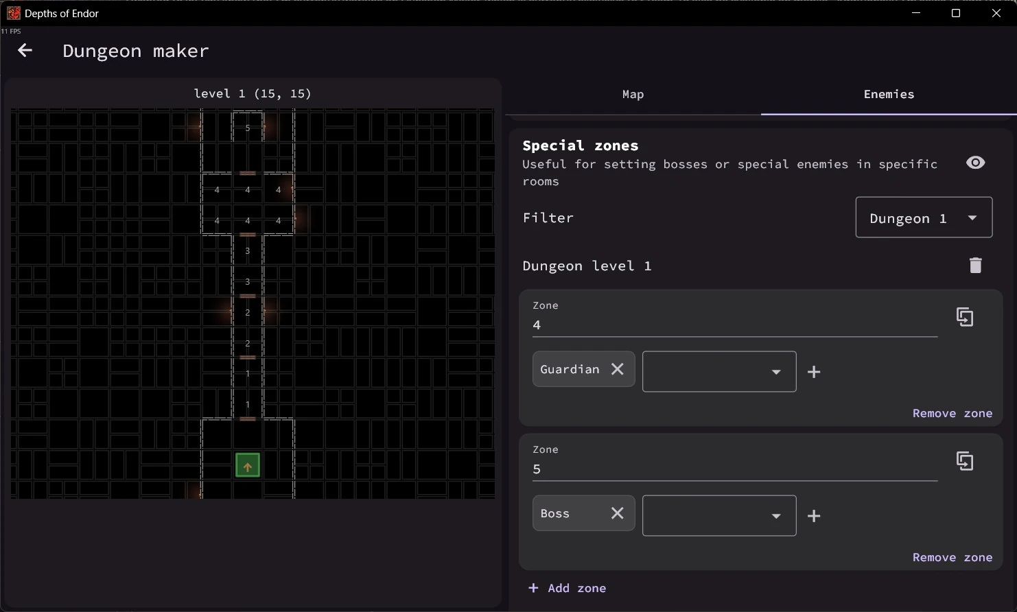
Task: Minimize the Depths of Endor window
Action: tap(915, 13)
